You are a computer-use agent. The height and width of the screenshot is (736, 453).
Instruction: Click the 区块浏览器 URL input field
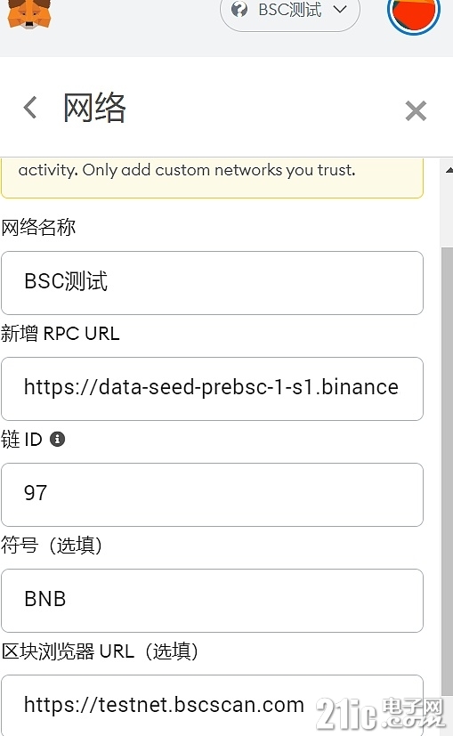(x=212, y=706)
